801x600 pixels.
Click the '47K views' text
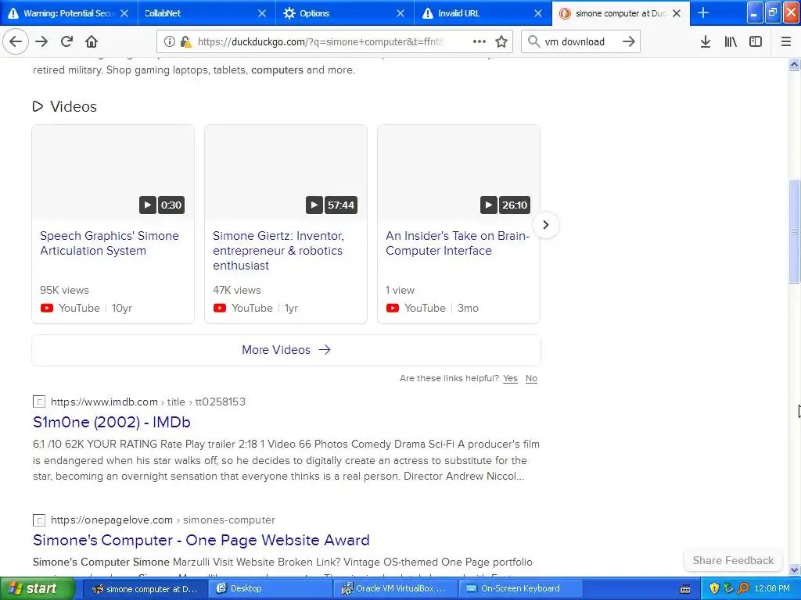[x=237, y=291]
